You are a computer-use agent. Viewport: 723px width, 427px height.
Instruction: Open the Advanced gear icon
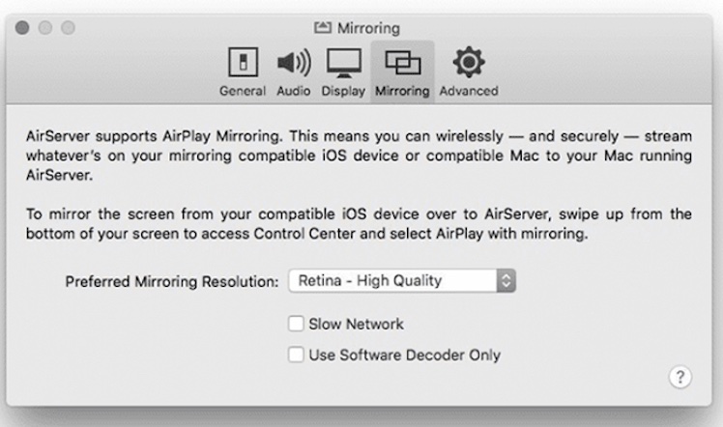click(469, 64)
